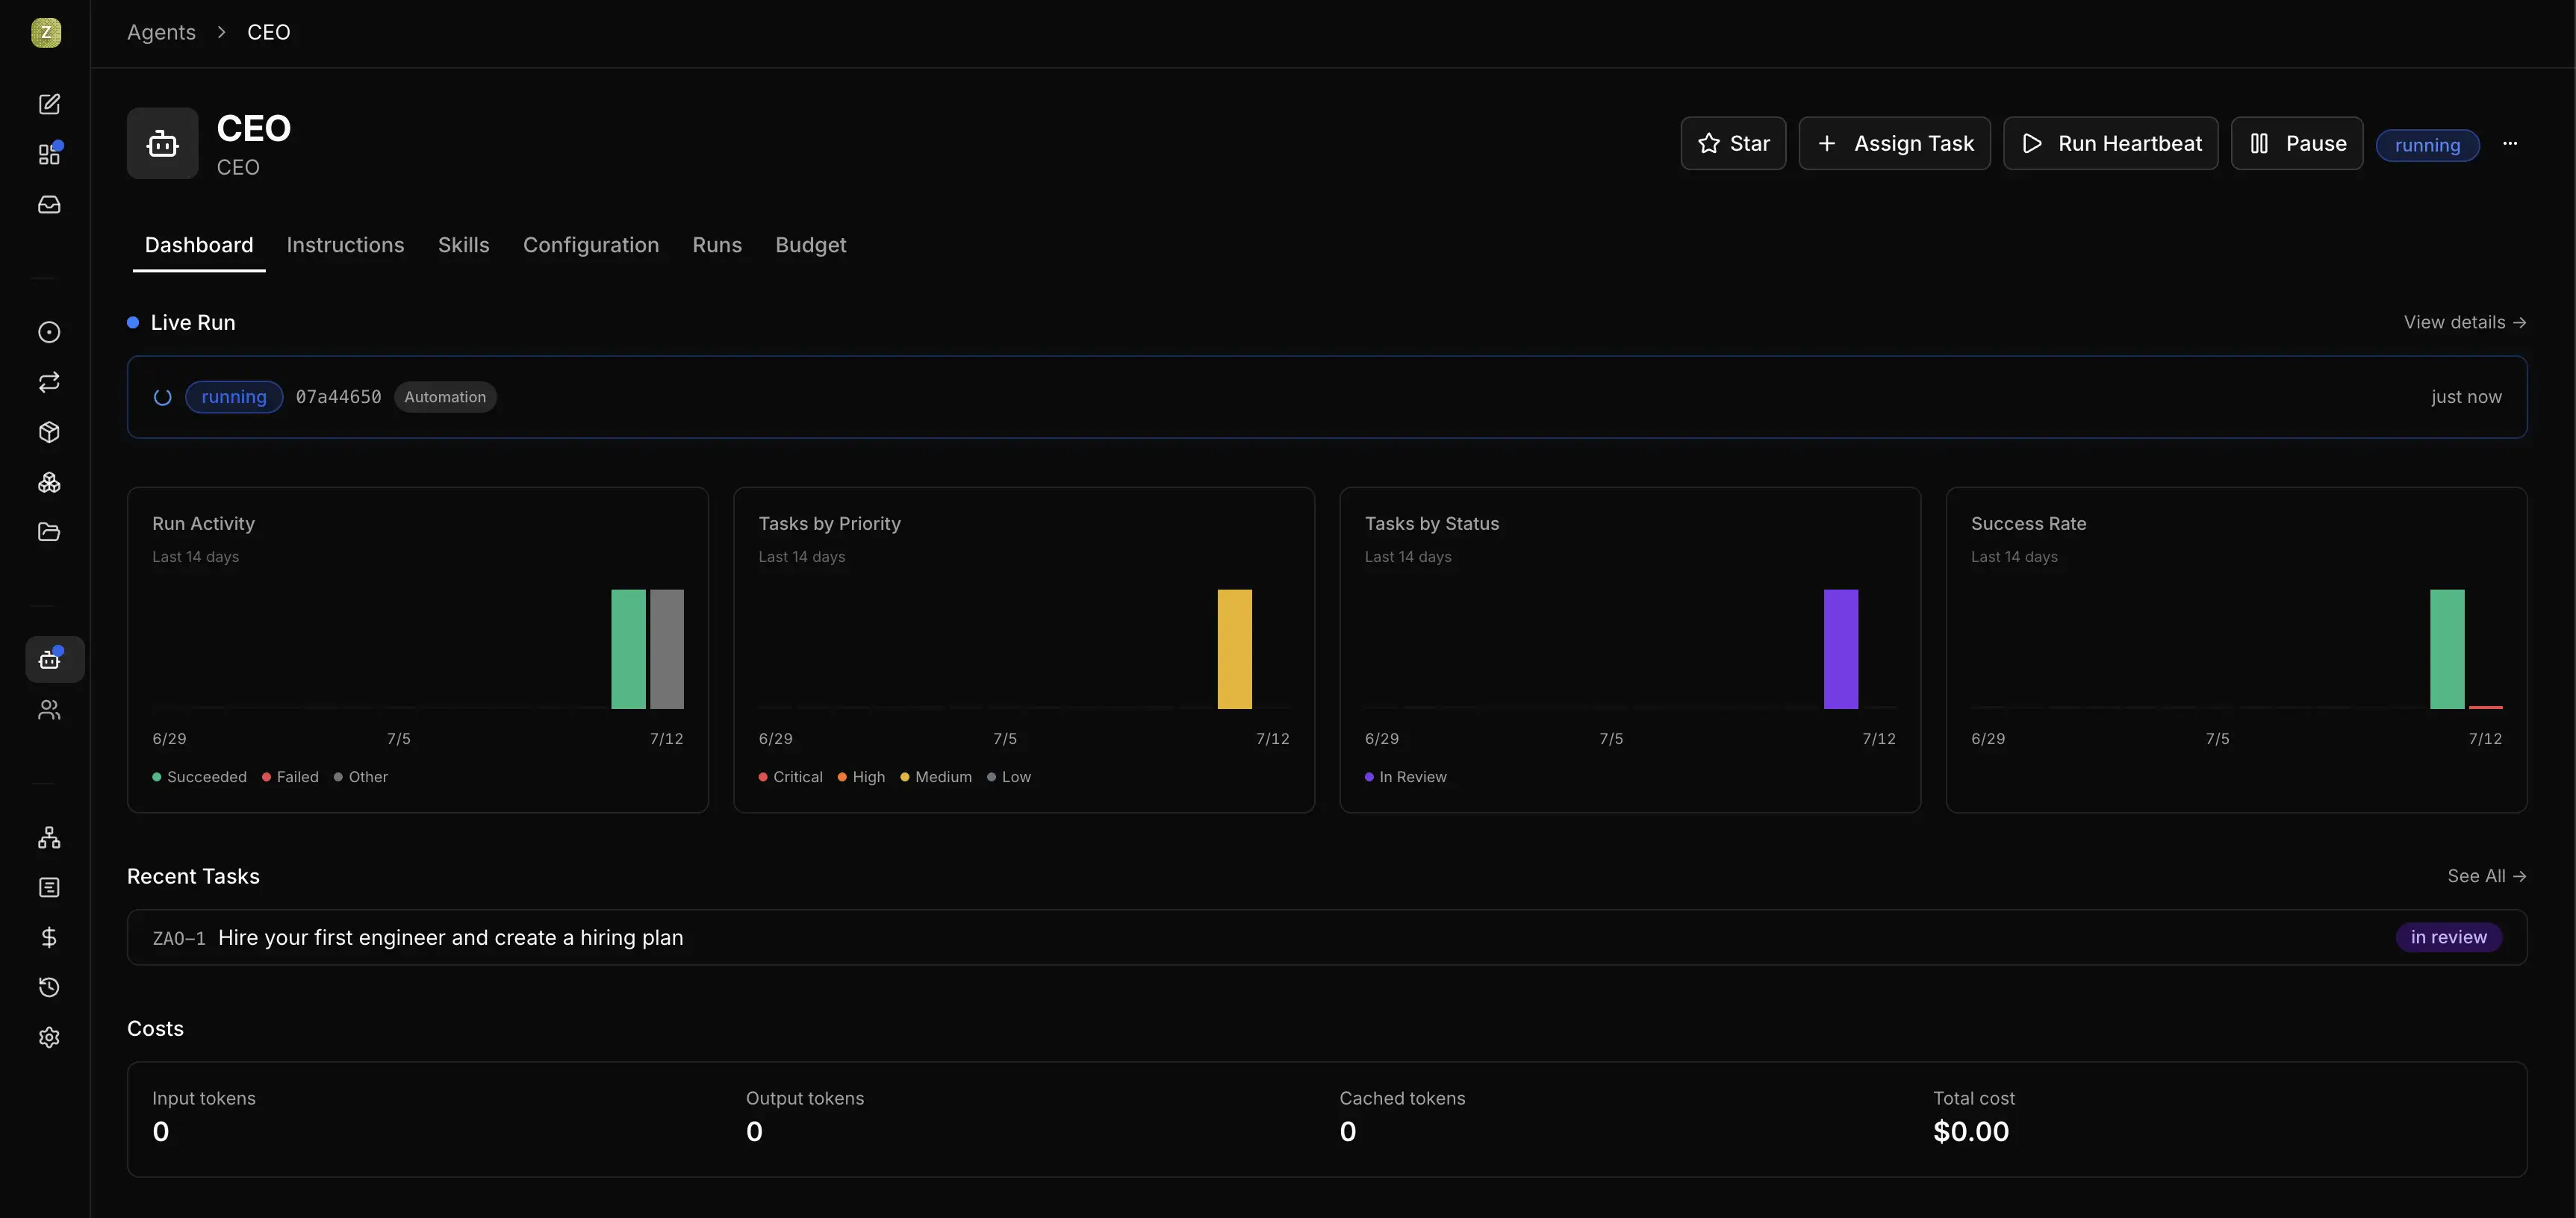Pause the CEO agent

click(x=2296, y=143)
